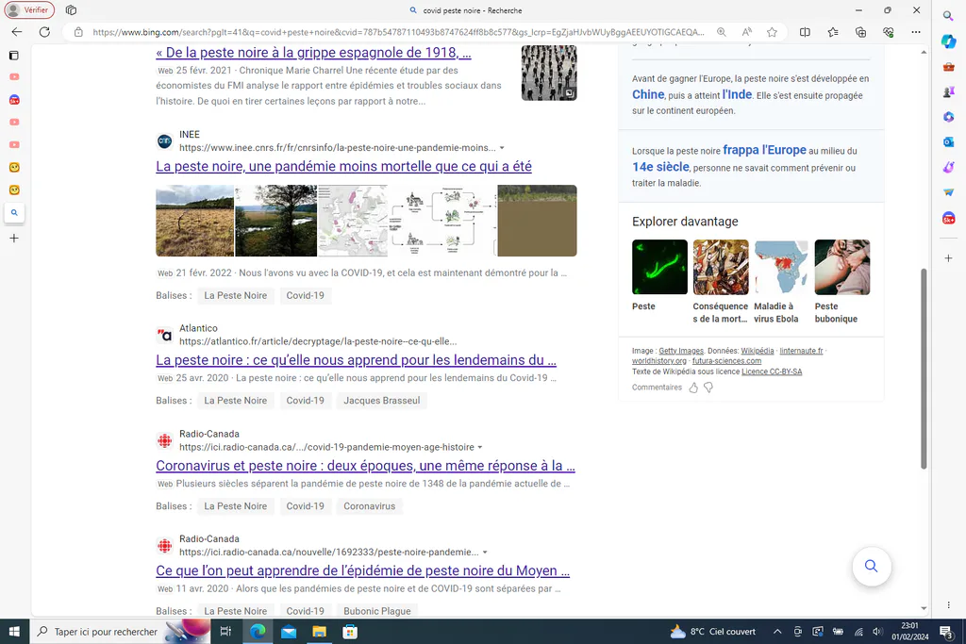Screen dimensions: 966x644
Task: Click the Bubonic Plague tag
Action: point(377,611)
